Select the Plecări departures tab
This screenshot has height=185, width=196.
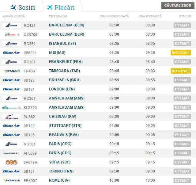pyautogui.click(x=61, y=7)
